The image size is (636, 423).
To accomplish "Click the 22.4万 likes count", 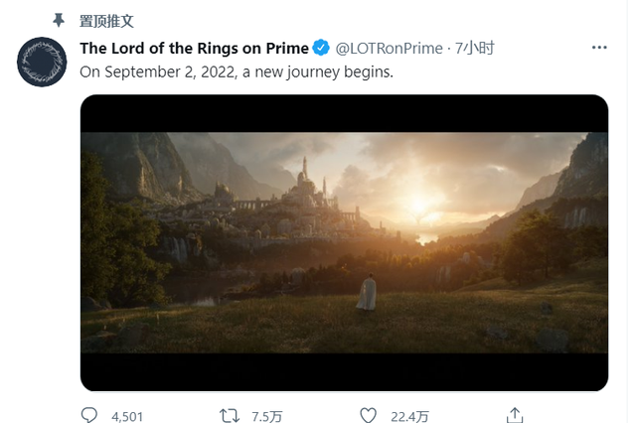I will point(409,416).
